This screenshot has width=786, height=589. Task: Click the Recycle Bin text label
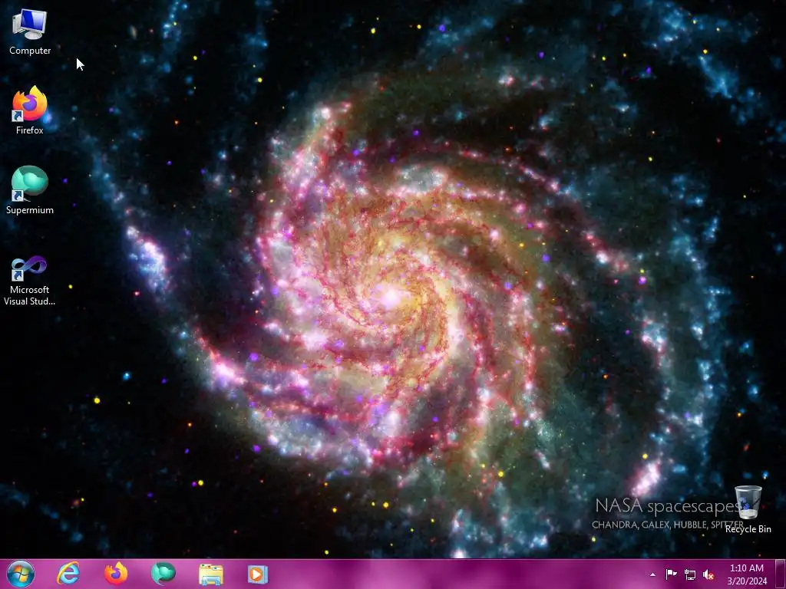click(748, 529)
